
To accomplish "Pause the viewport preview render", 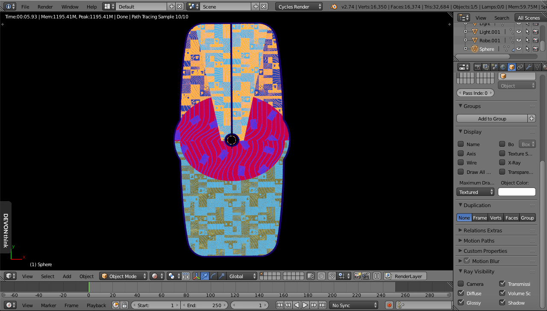I will (377, 276).
